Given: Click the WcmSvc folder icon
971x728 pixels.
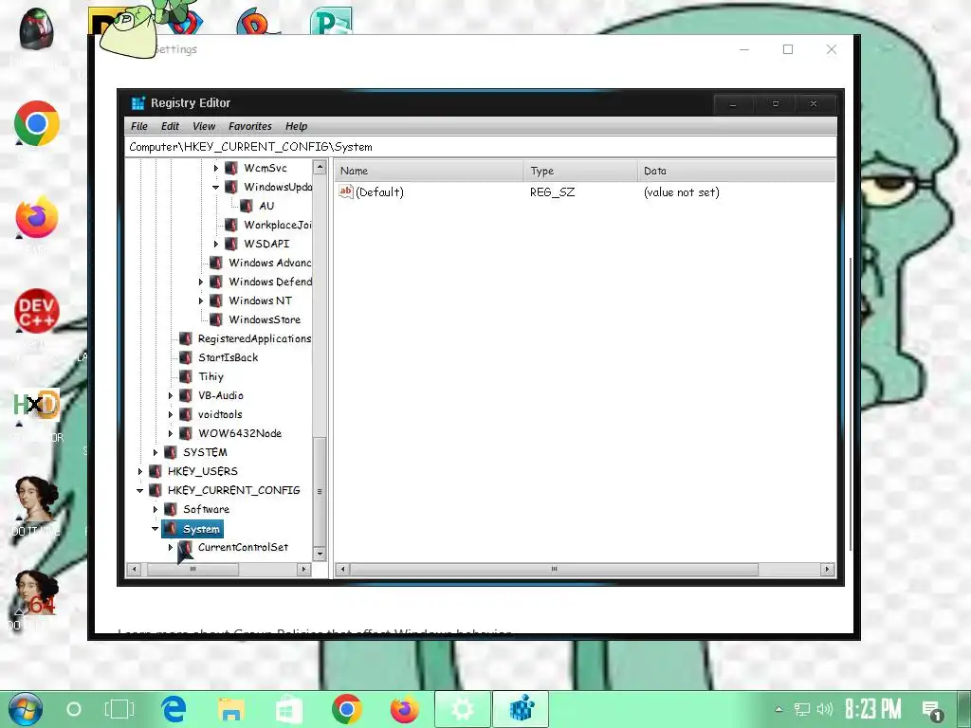Looking at the screenshot, I should (231, 168).
